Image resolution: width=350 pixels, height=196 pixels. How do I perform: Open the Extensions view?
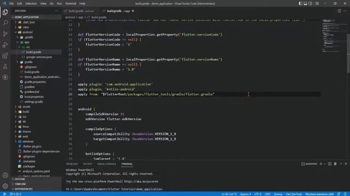tap(5, 56)
